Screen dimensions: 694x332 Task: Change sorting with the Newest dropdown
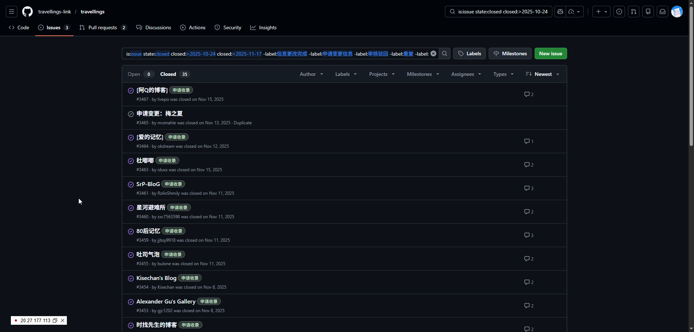pyautogui.click(x=542, y=74)
